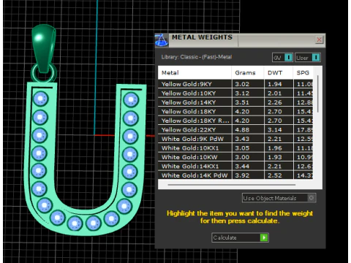Viewport: 351px width, 263px height.
Task: Click the 3.92 grams value for 14K PdW
Action: click(x=242, y=175)
